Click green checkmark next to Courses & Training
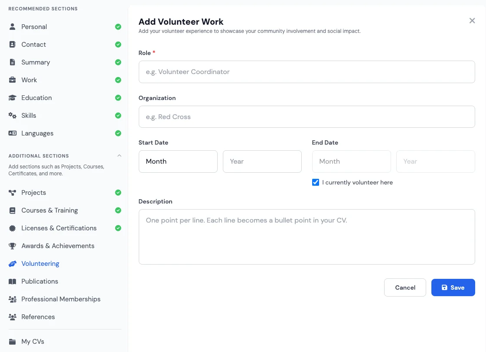This screenshot has width=486, height=352. click(x=118, y=210)
